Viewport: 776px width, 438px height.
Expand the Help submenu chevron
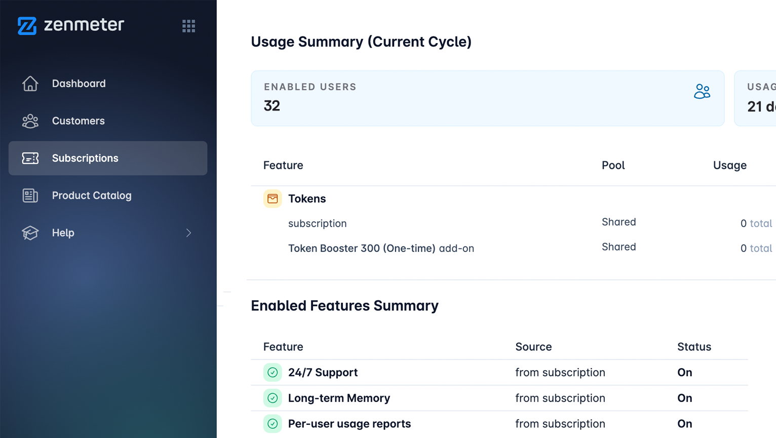click(188, 233)
